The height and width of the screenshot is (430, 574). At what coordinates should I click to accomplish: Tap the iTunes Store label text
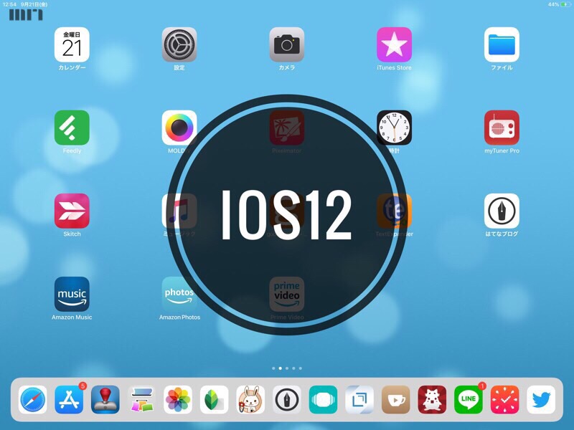pos(394,67)
